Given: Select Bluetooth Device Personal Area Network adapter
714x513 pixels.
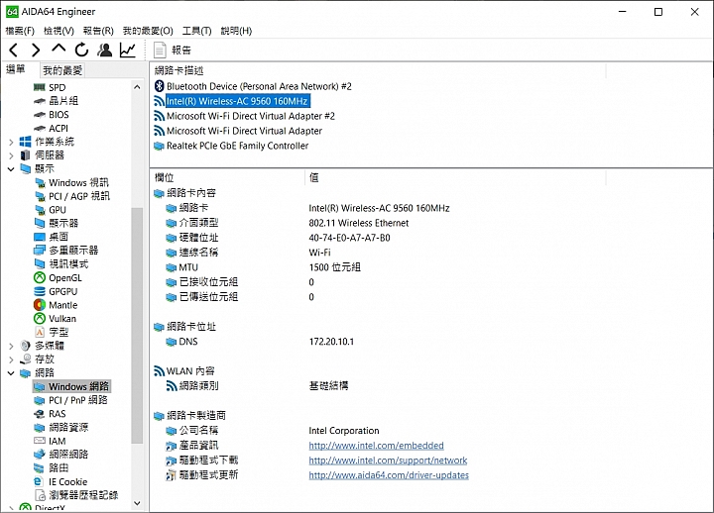Looking at the screenshot, I should 253,86.
